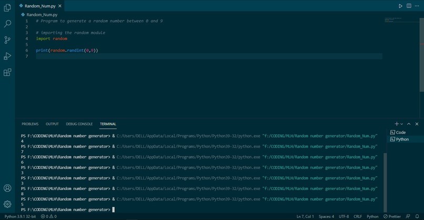Open the Manage gear icon
The height and width of the screenshot is (220, 424).
[7, 204]
